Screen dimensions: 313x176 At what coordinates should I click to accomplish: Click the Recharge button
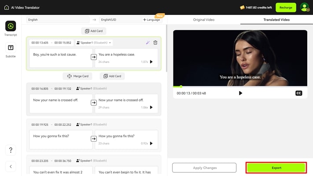coord(286,7)
